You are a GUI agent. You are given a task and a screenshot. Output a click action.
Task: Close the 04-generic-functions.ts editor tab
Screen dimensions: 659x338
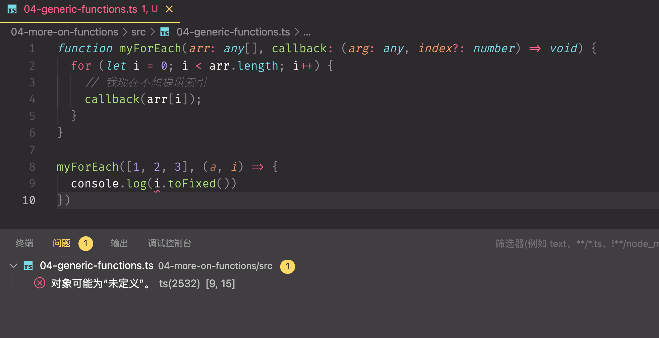(169, 9)
